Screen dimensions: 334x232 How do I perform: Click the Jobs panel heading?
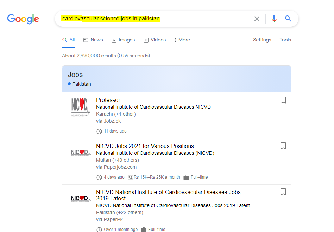(75, 75)
